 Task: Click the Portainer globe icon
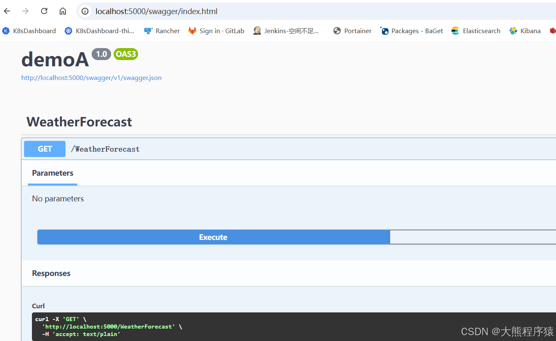pyautogui.click(x=337, y=30)
